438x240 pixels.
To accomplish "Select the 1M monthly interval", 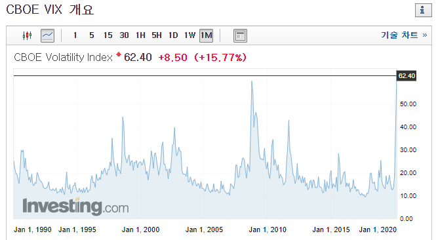I will click(206, 35).
